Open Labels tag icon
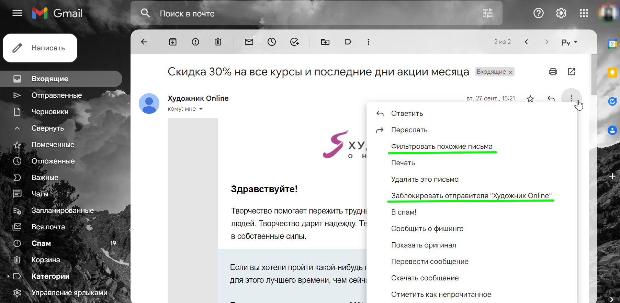 coord(348,42)
